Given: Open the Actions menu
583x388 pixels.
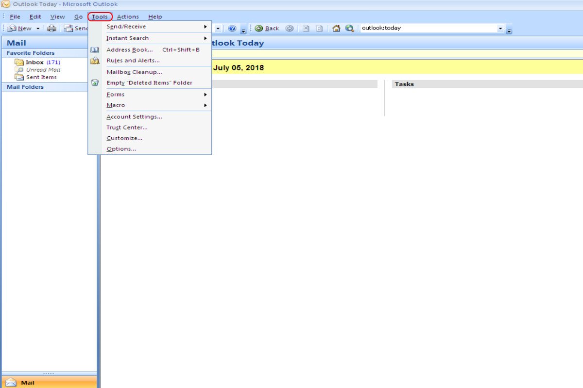Looking at the screenshot, I should 128,17.
